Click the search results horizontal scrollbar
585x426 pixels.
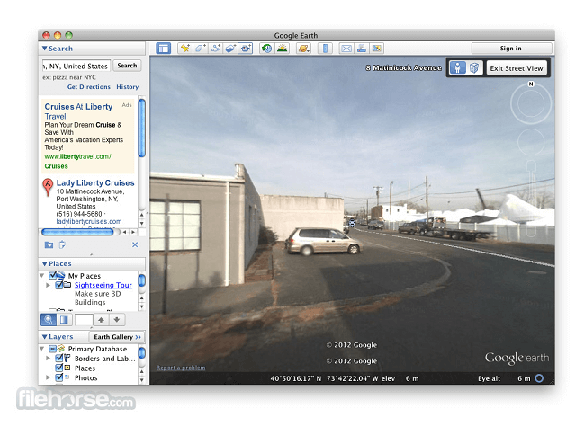pyautogui.click(x=78, y=232)
